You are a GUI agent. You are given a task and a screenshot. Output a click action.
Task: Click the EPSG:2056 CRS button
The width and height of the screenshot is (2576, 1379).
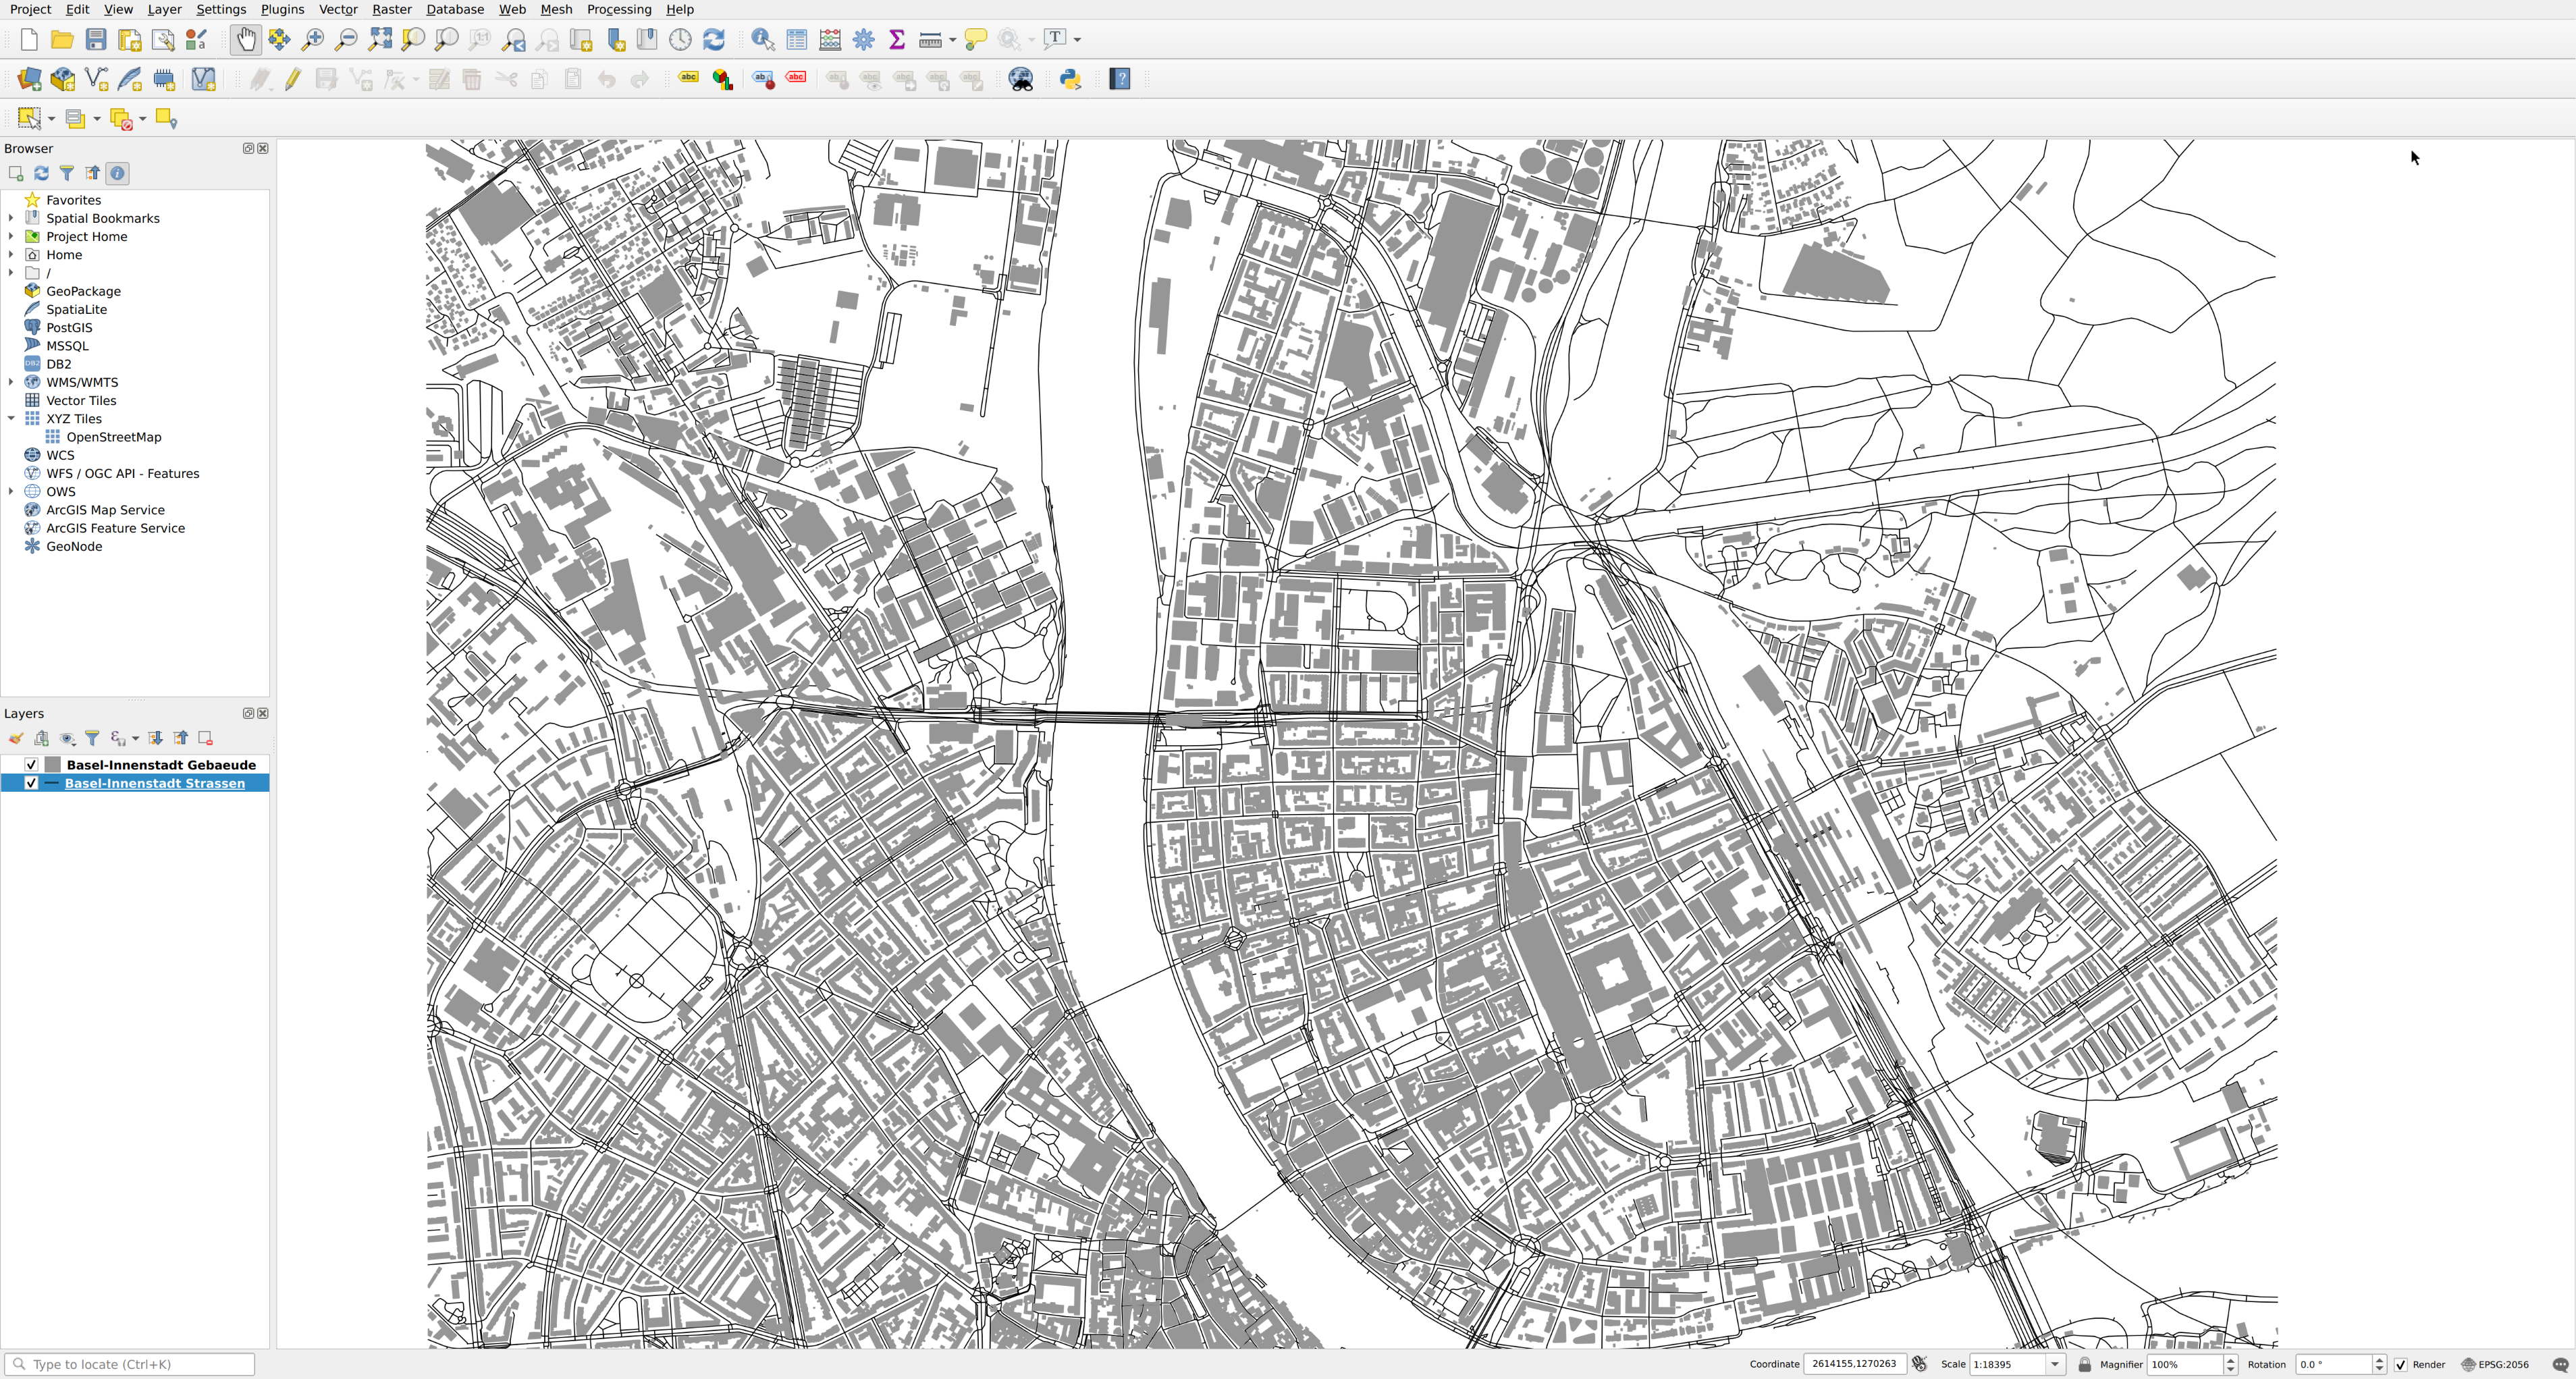[2496, 1365]
